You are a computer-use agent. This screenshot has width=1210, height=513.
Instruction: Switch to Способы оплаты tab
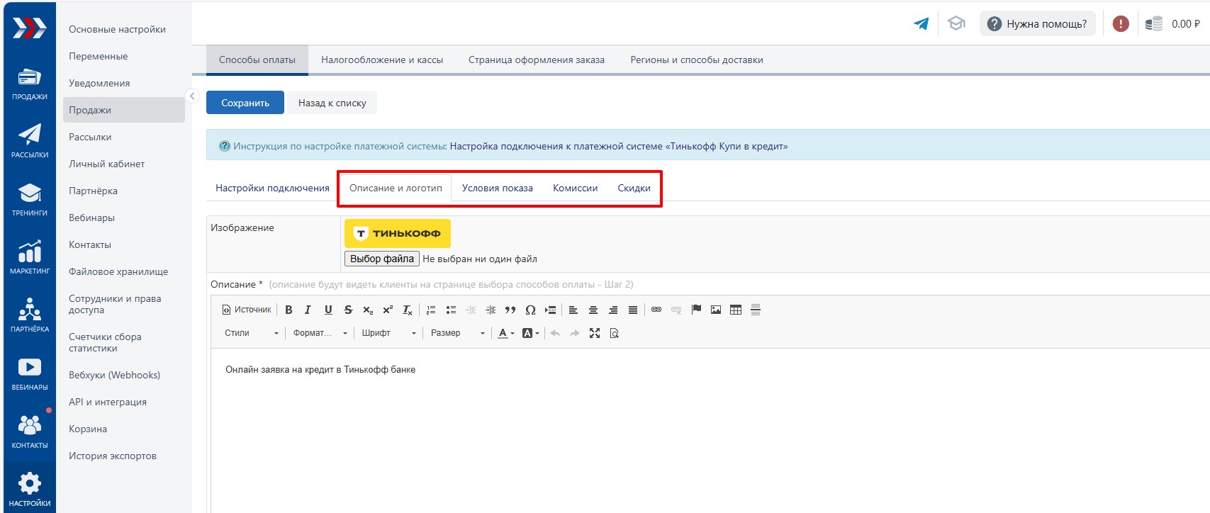257,60
